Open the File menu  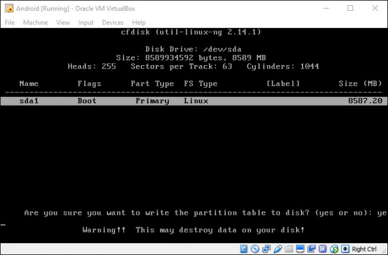coord(10,22)
